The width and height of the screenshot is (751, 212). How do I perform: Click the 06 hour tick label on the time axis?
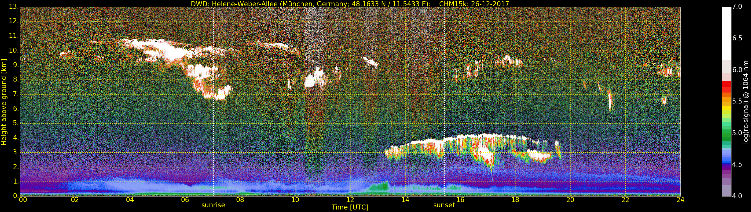coord(185,200)
